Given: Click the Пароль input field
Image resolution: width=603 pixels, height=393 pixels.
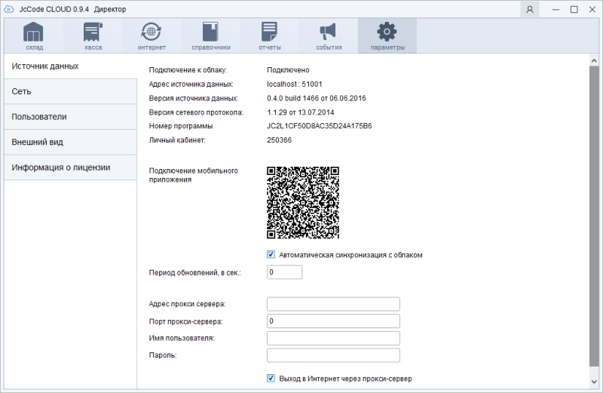Looking at the screenshot, I should (x=333, y=355).
